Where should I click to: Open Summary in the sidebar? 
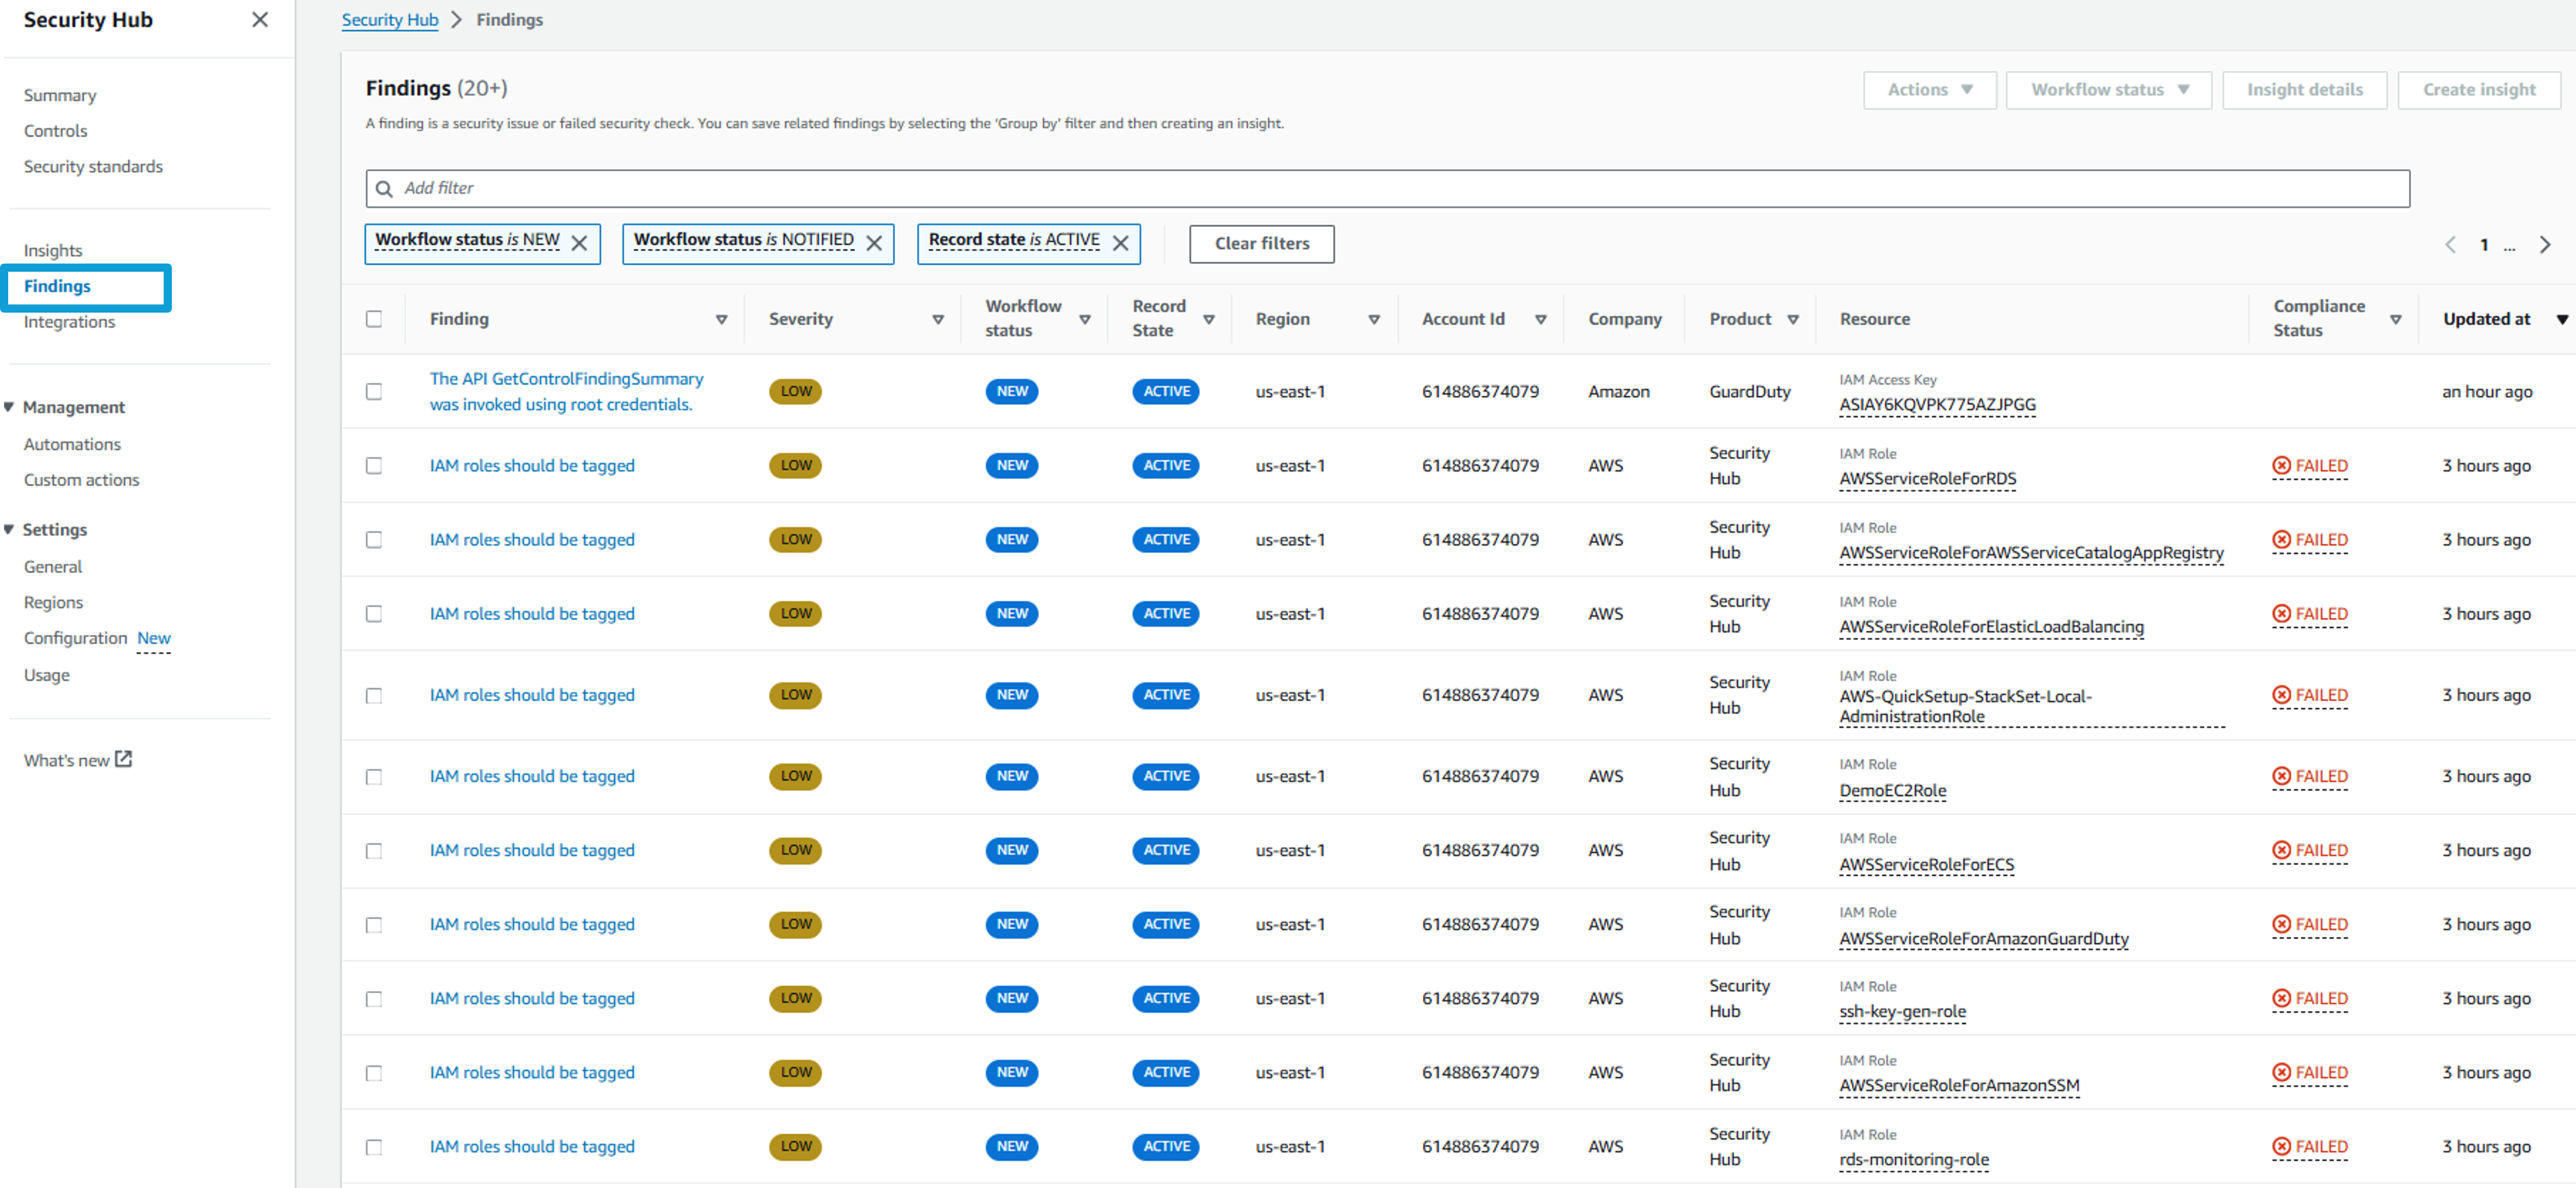pyautogui.click(x=60, y=95)
